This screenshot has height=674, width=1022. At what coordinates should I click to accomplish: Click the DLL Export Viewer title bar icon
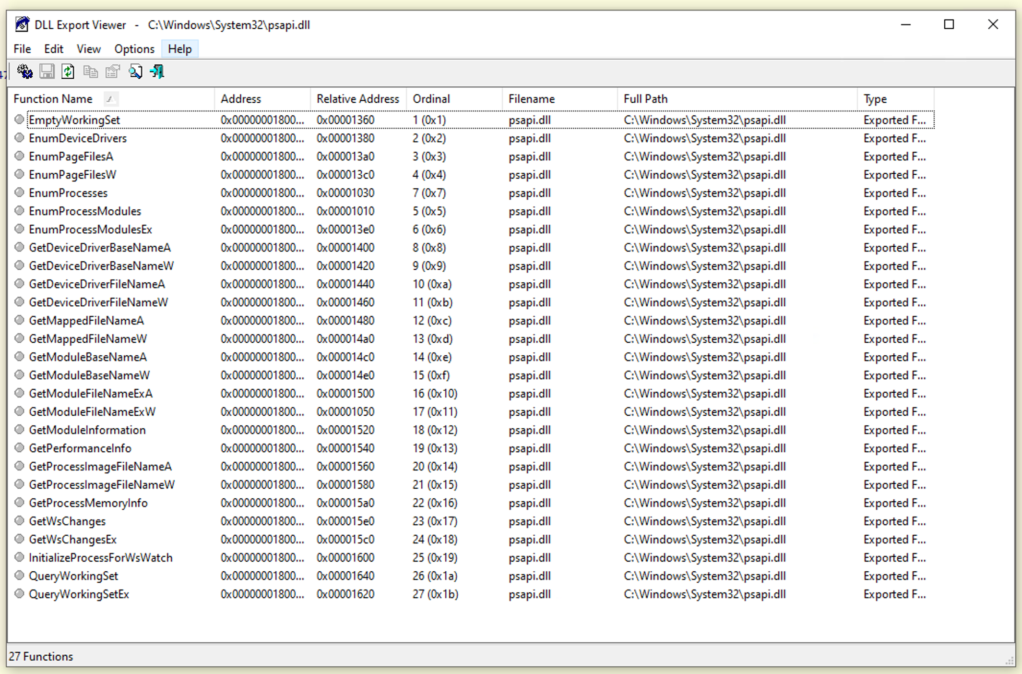[x=22, y=24]
